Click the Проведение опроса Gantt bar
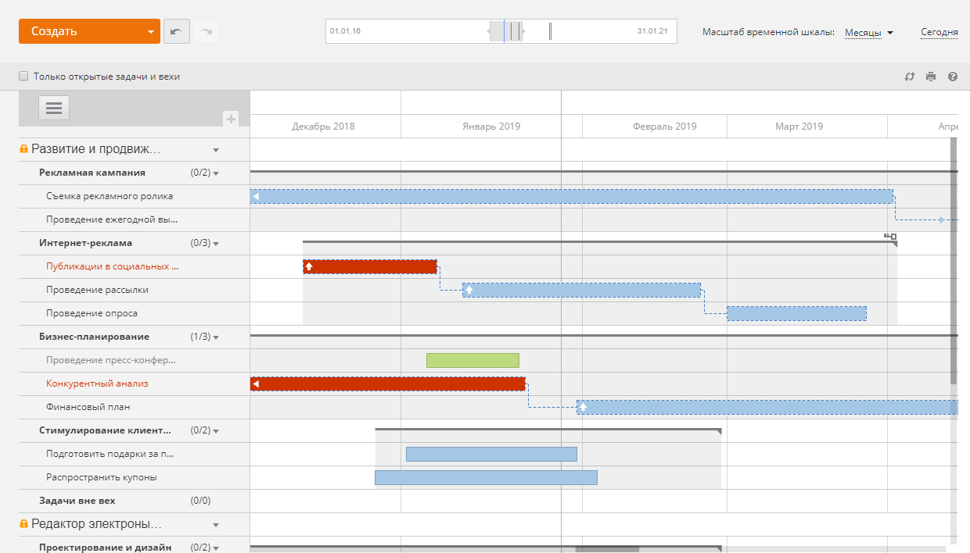 coord(796,313)
